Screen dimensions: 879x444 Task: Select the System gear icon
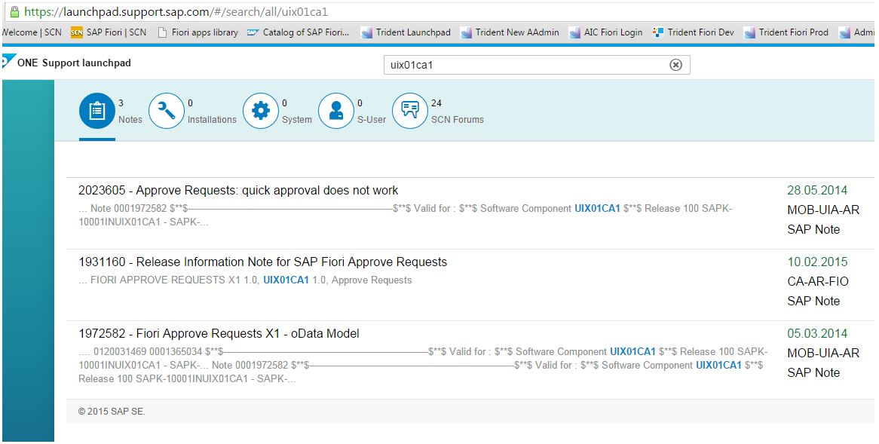[x=260, y=112]
